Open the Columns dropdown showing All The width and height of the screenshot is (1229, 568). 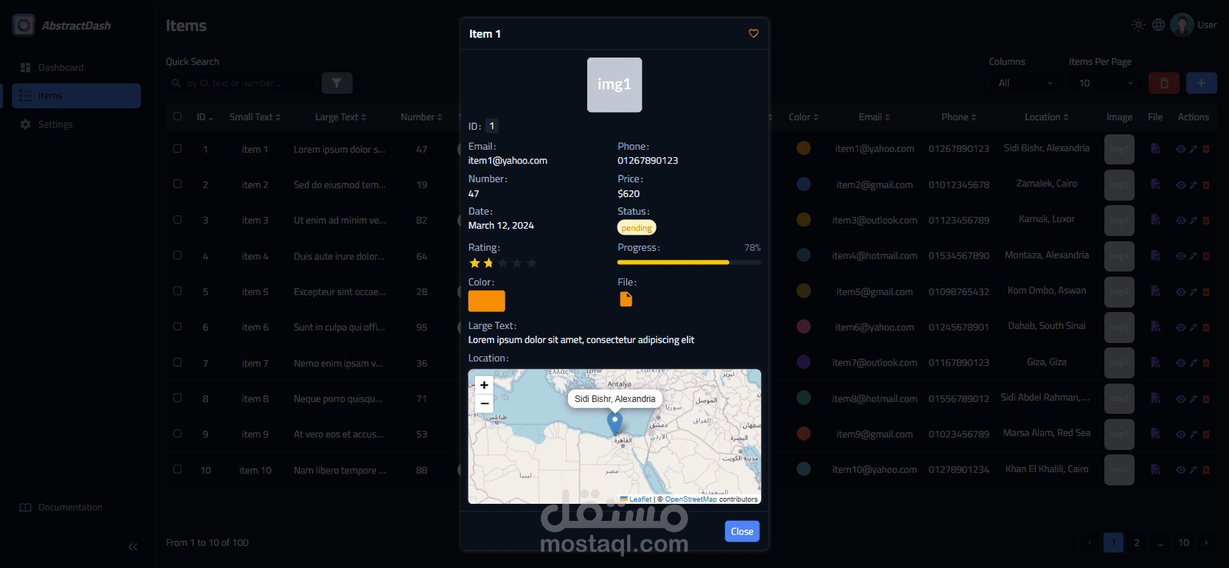[x=1025, y=83]
